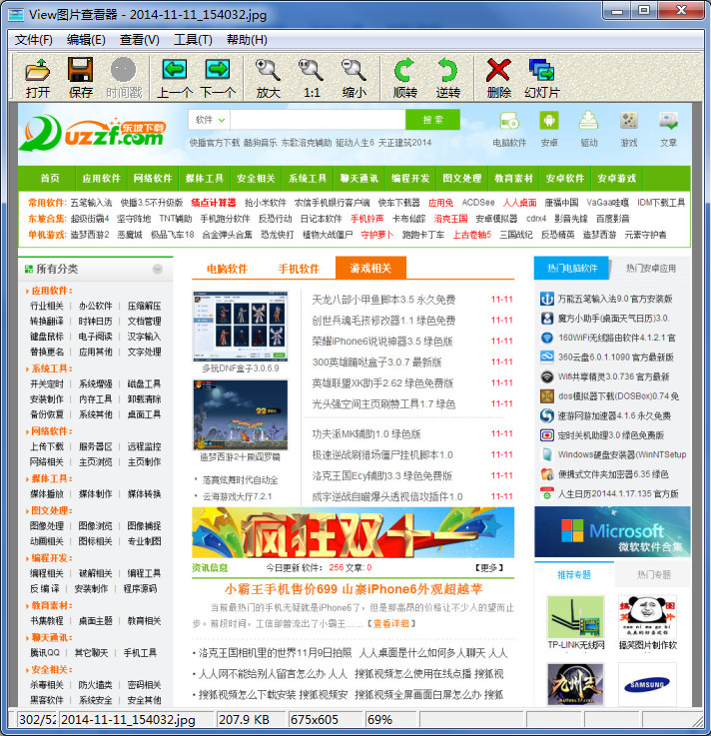
Task: Click the wifi icon beside 160WiFi无线路由软件
Action: click(547, 338)
